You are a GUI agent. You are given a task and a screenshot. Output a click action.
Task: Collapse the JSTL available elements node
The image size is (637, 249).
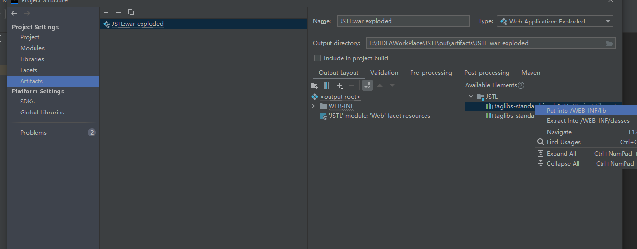coord(471,97)
